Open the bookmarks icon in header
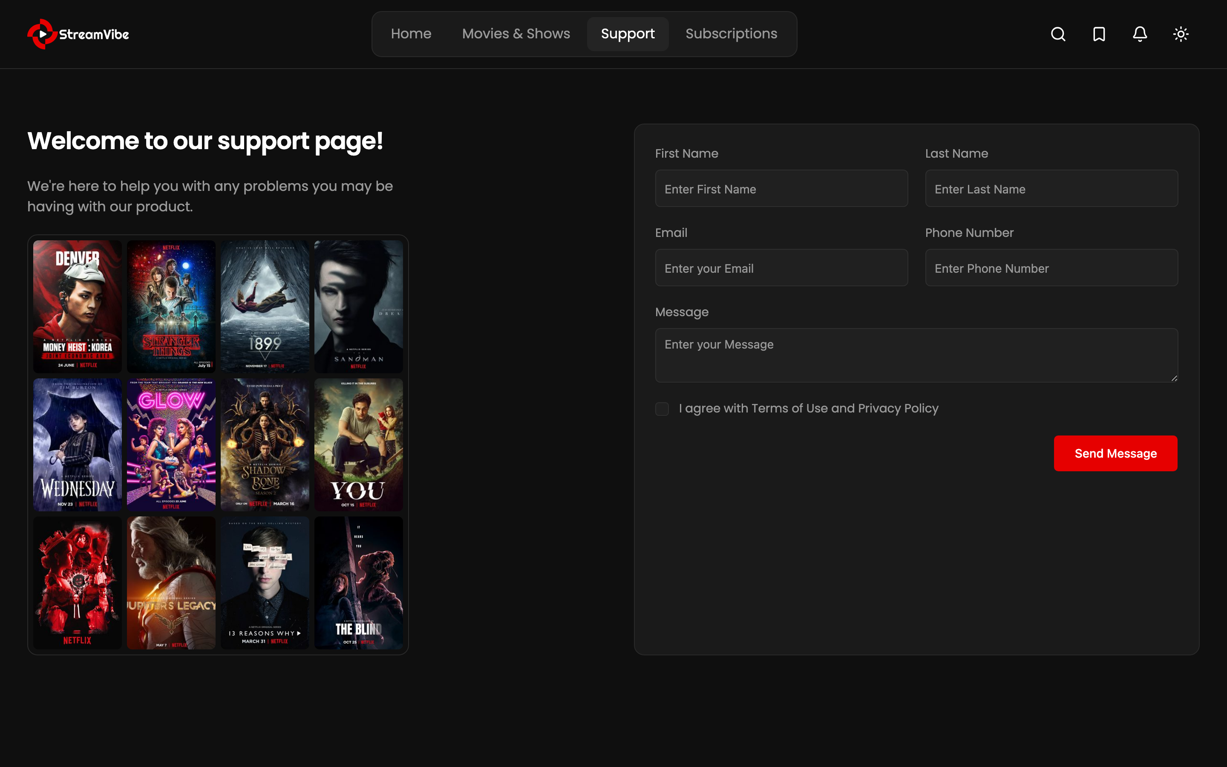The height and width of the screenshot is (767, 1227). (1099, 34)
